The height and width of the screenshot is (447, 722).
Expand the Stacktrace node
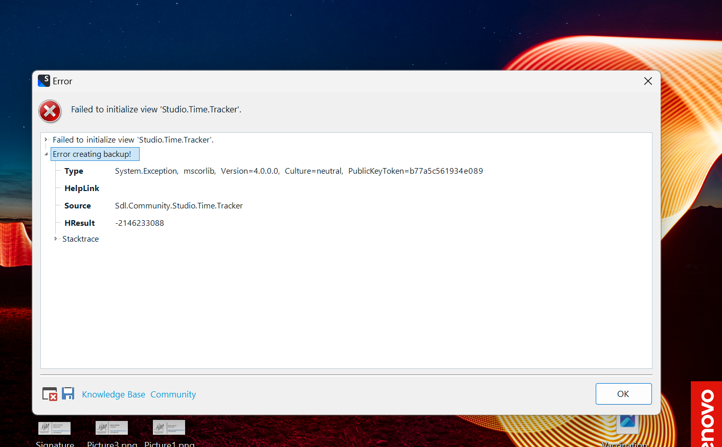[x=56, y=239]
